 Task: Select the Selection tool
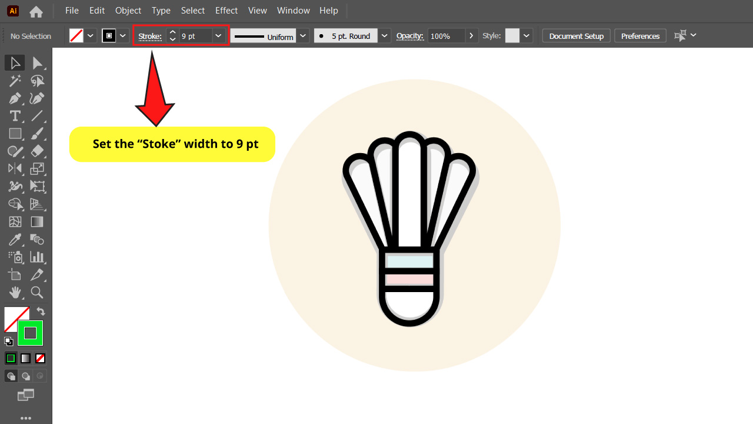[x=15, y=63]
